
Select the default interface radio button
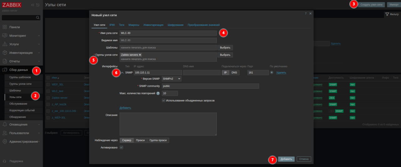point(272,72)
